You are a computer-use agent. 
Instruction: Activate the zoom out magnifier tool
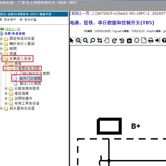click(x=85, y=41)
